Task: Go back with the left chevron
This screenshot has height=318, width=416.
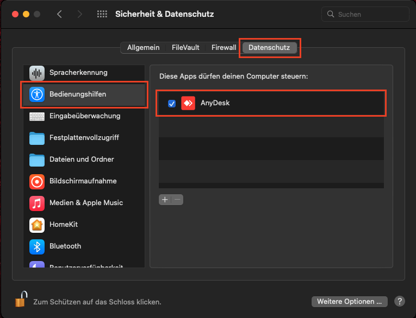Action: tap(60, 14)
